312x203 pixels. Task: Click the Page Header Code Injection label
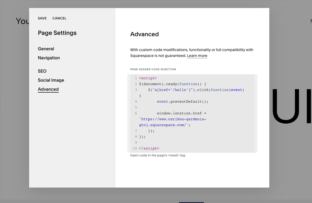[153, 69]
